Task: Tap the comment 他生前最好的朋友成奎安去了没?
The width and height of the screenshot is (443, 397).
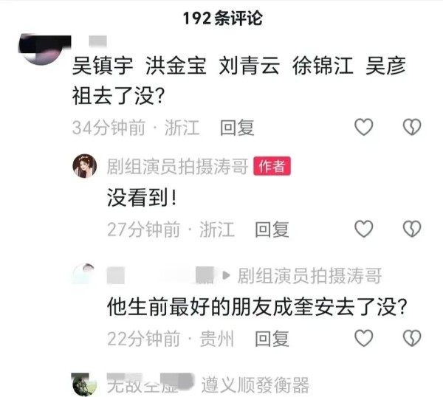Action: pos(257,307)
